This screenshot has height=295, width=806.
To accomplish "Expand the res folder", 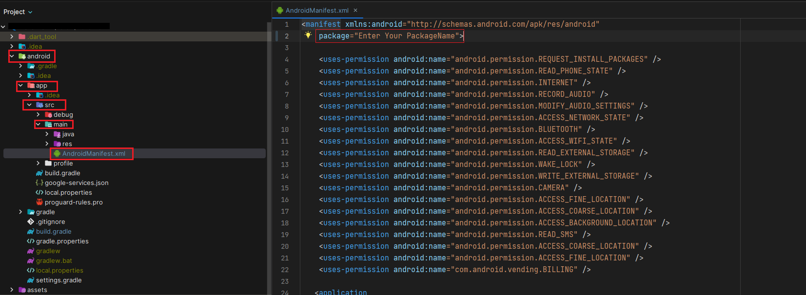I will coord(47,144).
